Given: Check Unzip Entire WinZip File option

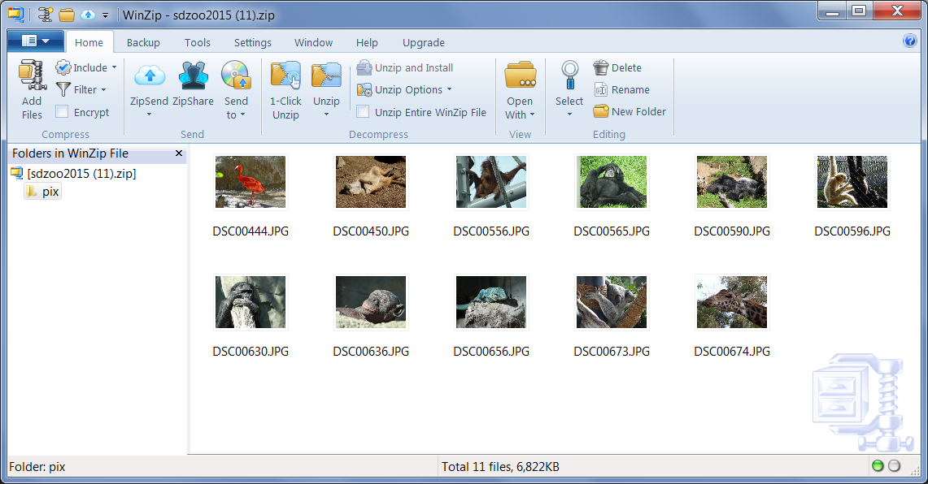Looking at the screenshot, I should tap(363, 112).
